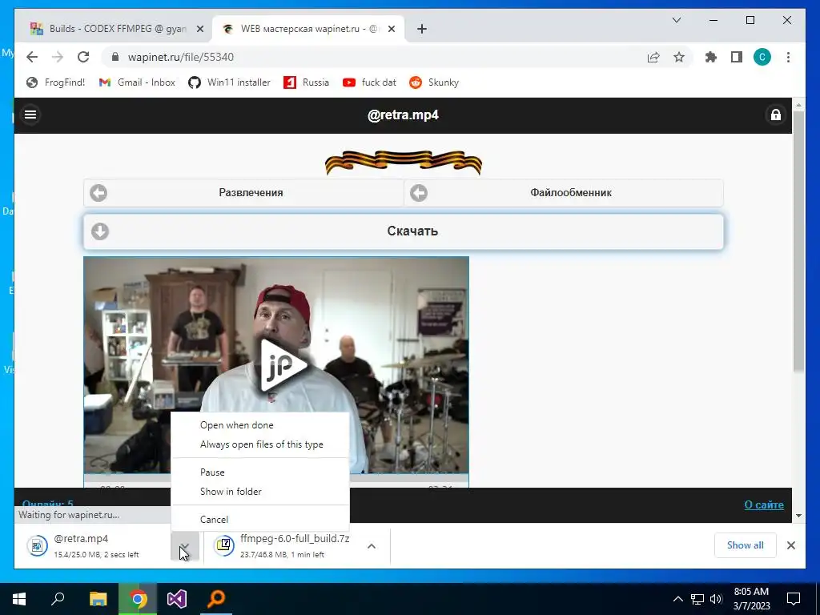
Task: Select the WEB мастерская wapinet.ru tab
Action: (x=308, y=29)
